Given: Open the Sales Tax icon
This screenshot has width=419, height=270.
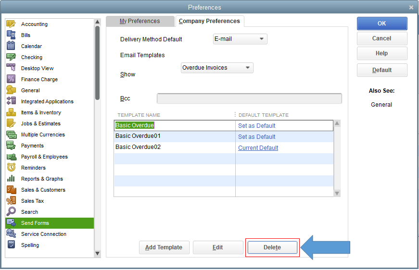Looking at the screenshot, I should pos(11,201).
